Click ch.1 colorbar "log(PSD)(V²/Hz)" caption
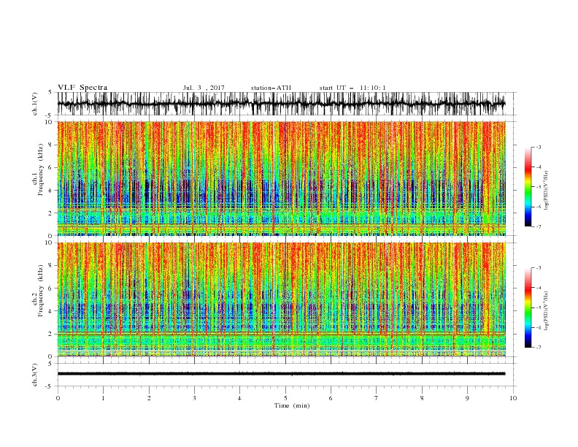578x447 pixels. [x=547, y=191]
